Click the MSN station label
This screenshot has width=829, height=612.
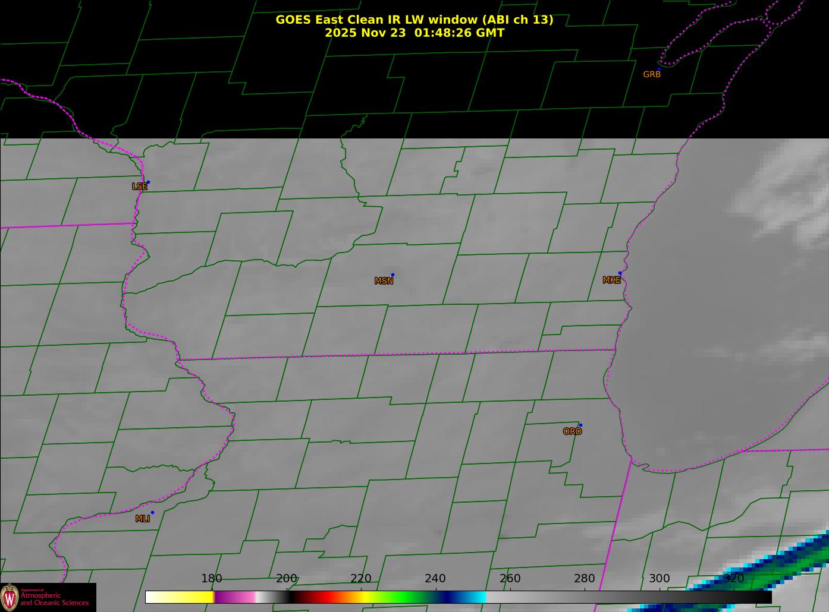[x=384, y=281]
